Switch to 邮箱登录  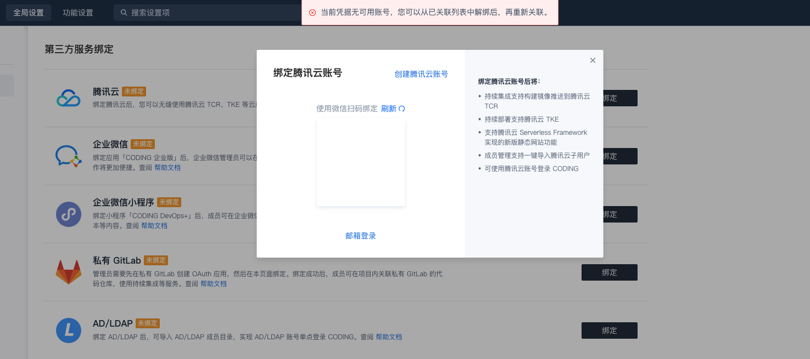click(361, 236)
